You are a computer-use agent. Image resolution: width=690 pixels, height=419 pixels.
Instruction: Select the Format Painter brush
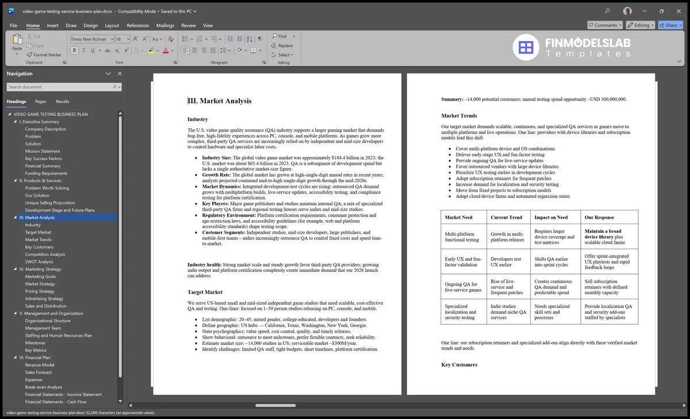29,55
